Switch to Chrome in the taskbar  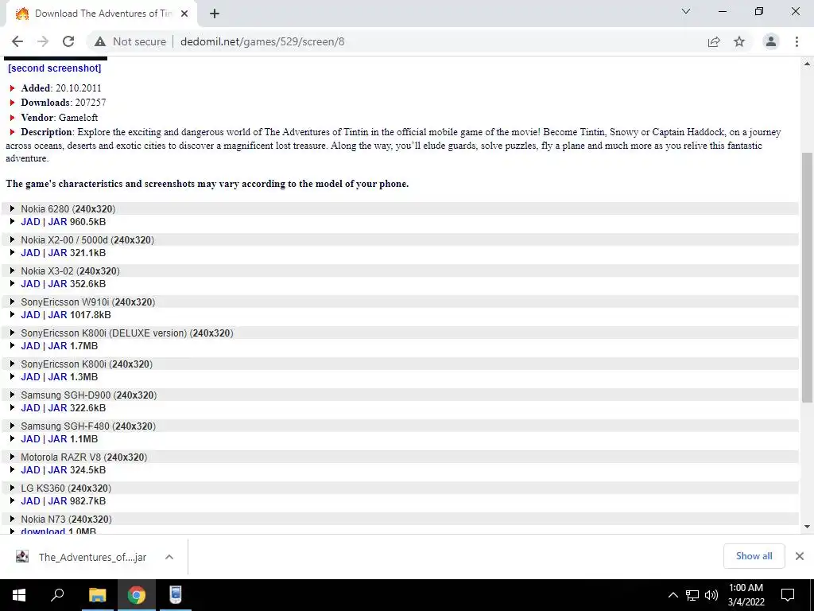136,595
